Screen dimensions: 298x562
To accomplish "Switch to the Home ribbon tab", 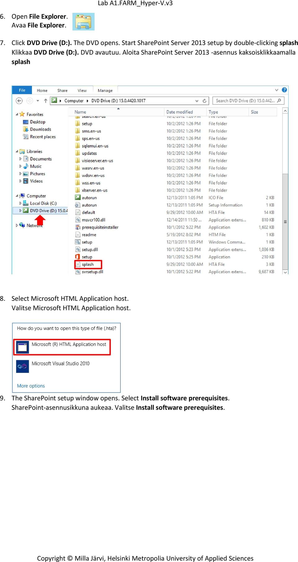I will [x=42, y=91].
